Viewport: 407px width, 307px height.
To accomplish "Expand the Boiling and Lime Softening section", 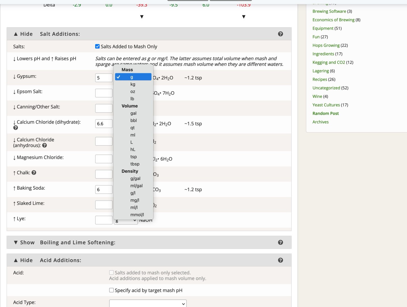I will [x=24, y=242].
